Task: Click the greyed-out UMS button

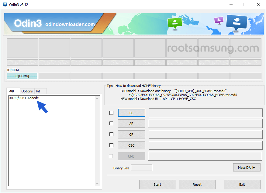Action: pos(131,156)
